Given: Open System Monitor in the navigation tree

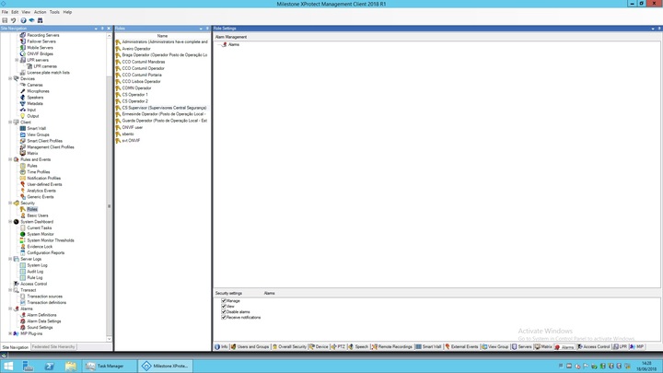Looking at the screenshot, I should [40, 234].
